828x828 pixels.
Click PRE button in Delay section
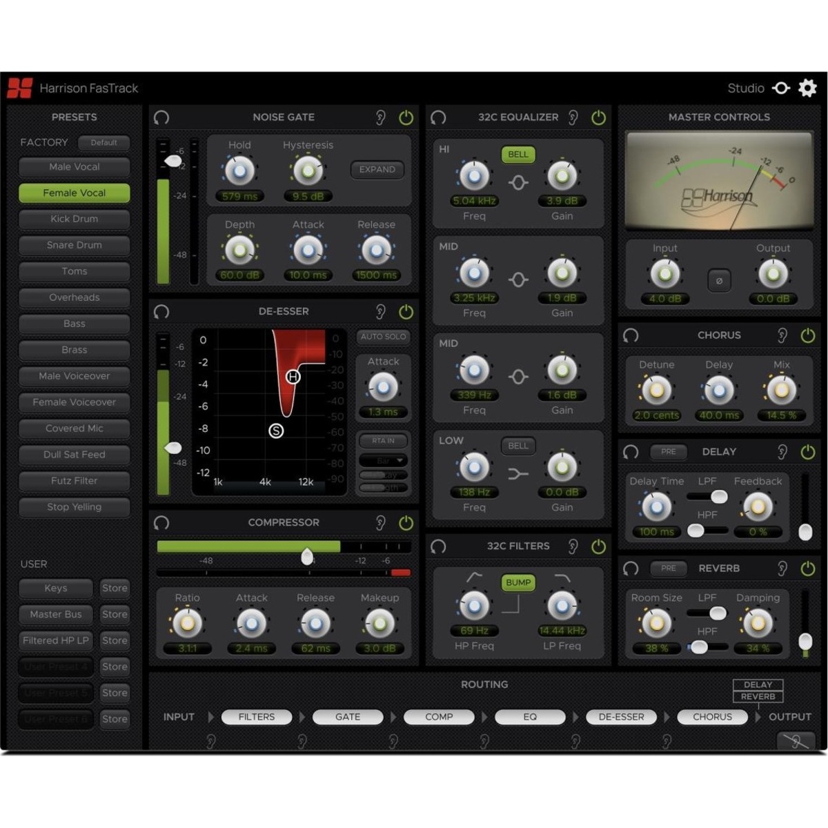click(669, 452)
